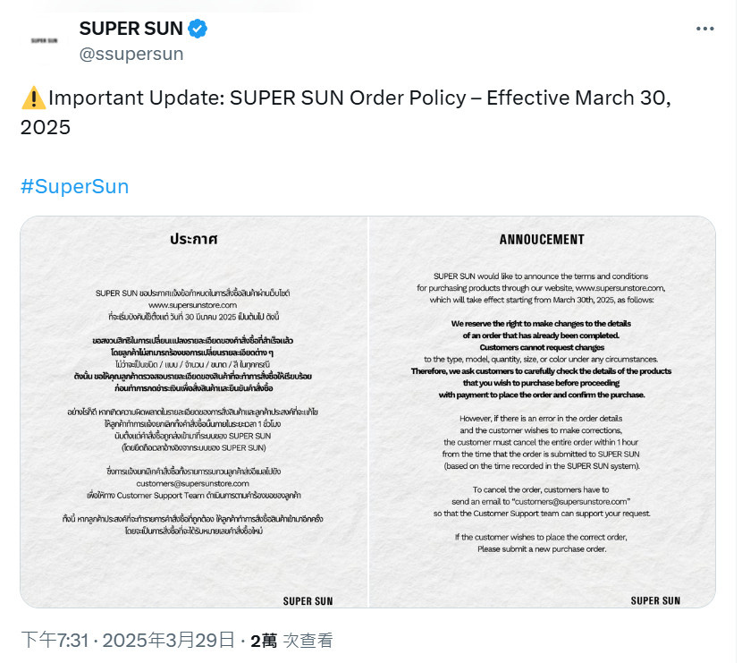This screenshot has width=742, height=663.
Task: Open the @ssupersun handle link
Action: click(x=131, y=54)
